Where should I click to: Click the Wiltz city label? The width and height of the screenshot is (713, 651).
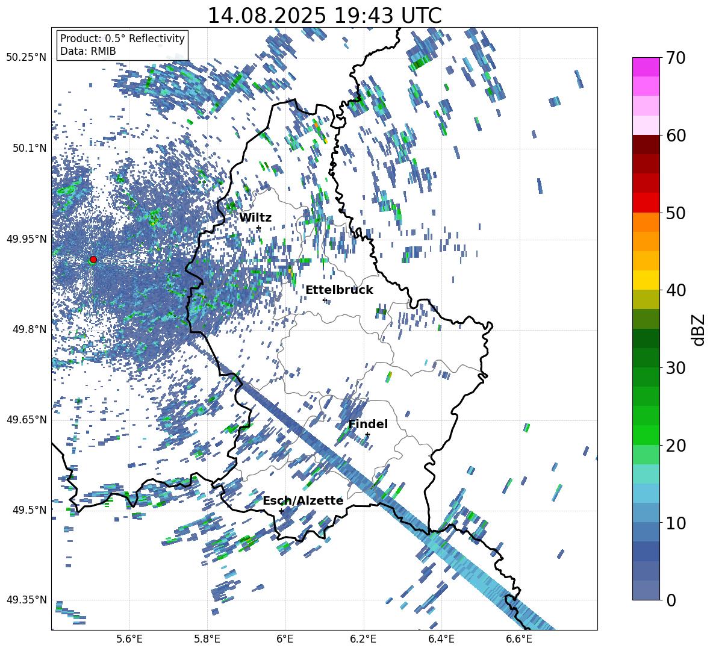point(255,217)
